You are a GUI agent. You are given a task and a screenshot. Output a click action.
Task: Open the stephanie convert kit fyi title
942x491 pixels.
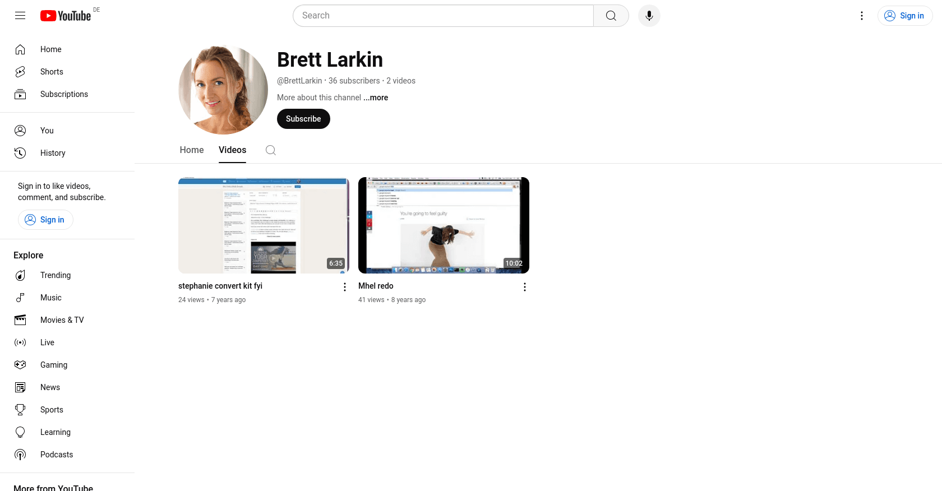point(220,286)
